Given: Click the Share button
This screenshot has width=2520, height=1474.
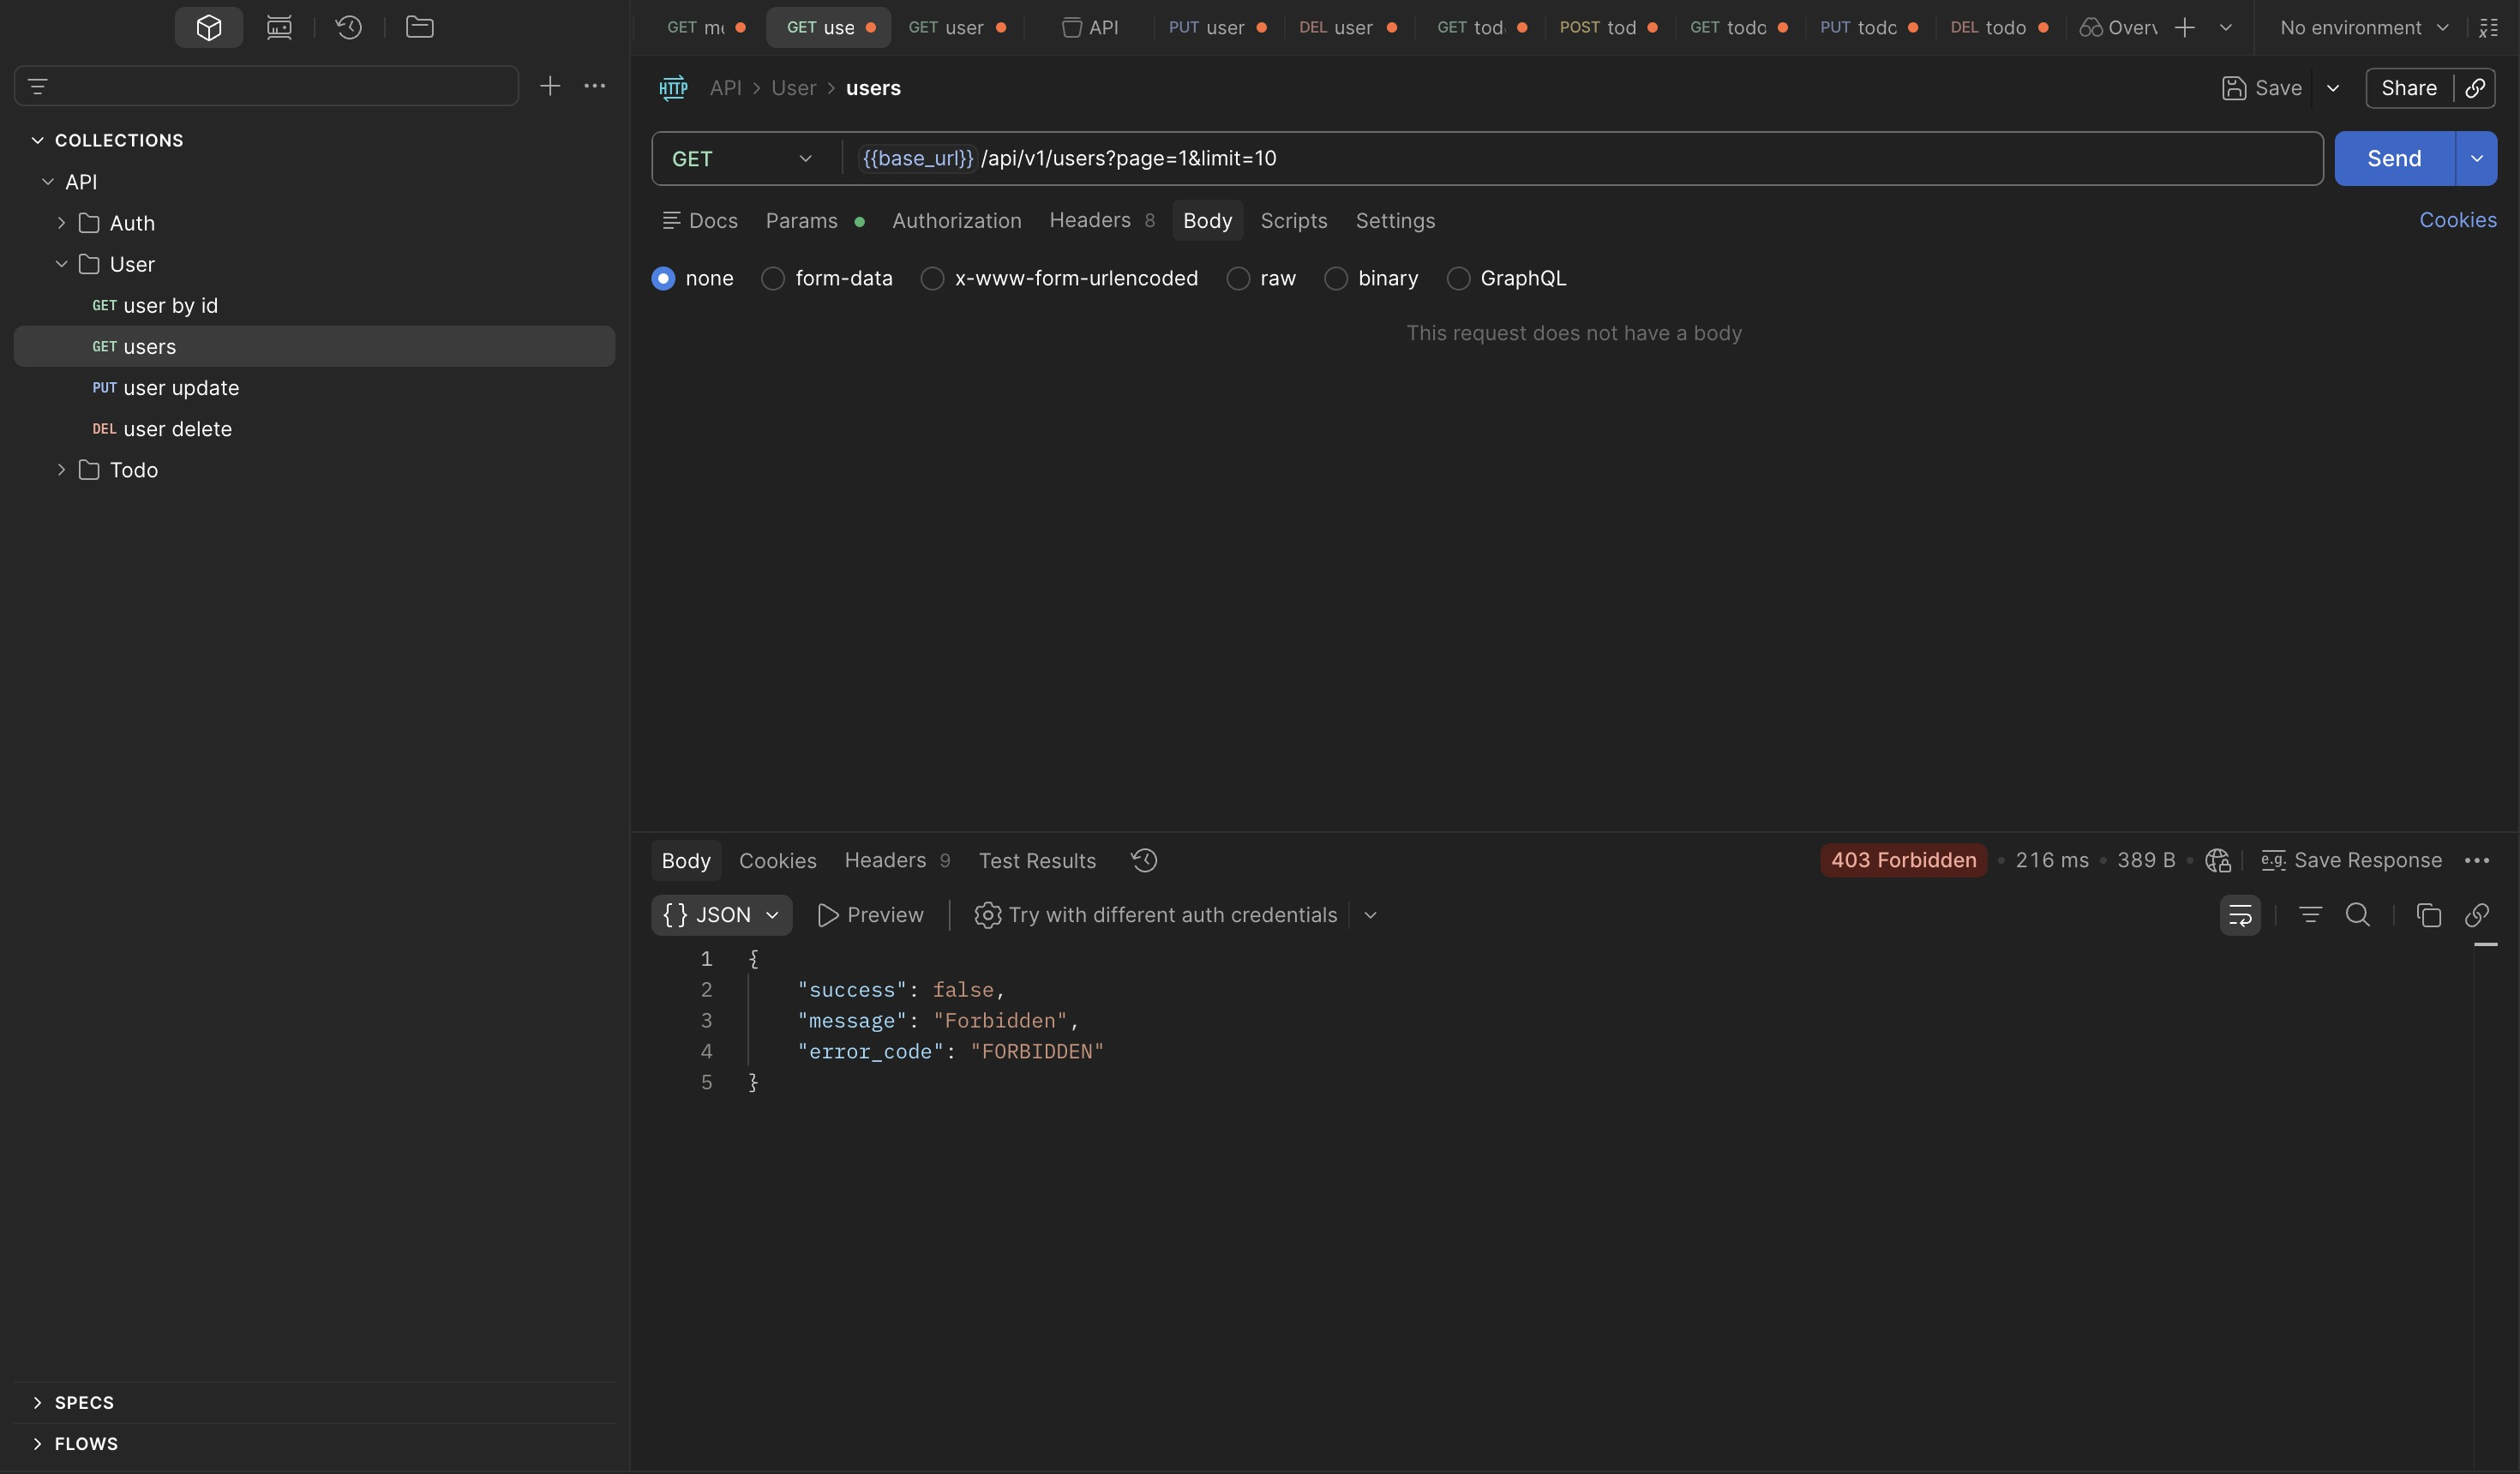Looking at the screenshot, I should click(x=2409, y=88).
